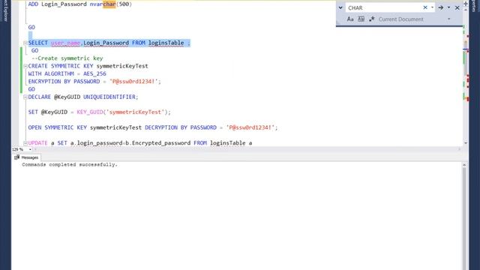This screenshot has width=480, height=270.
Task: Click 'a.login_password' in UPDATE statement
Action: pos(97,143)
